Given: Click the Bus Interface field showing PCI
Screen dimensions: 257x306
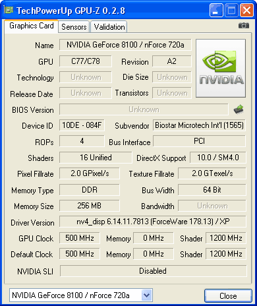Looking at the screenshot, I should coord(199,141).
